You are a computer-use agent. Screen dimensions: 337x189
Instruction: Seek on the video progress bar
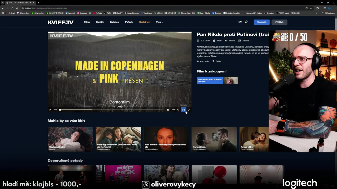(111, 110)
